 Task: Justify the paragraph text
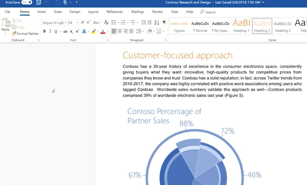coord(131,31)
